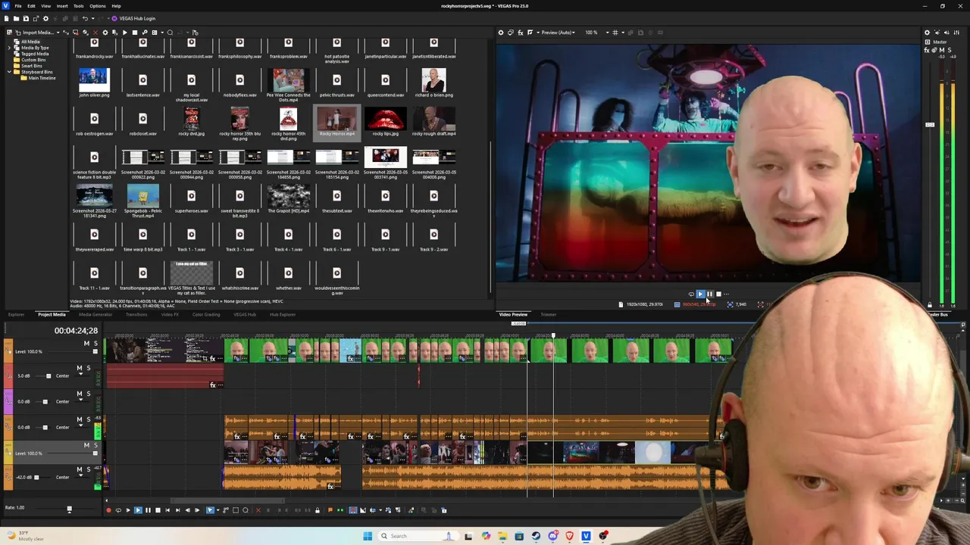Open Media Properties gear in Project Media toolbar

pyautogui.click(x=105, y=33)
